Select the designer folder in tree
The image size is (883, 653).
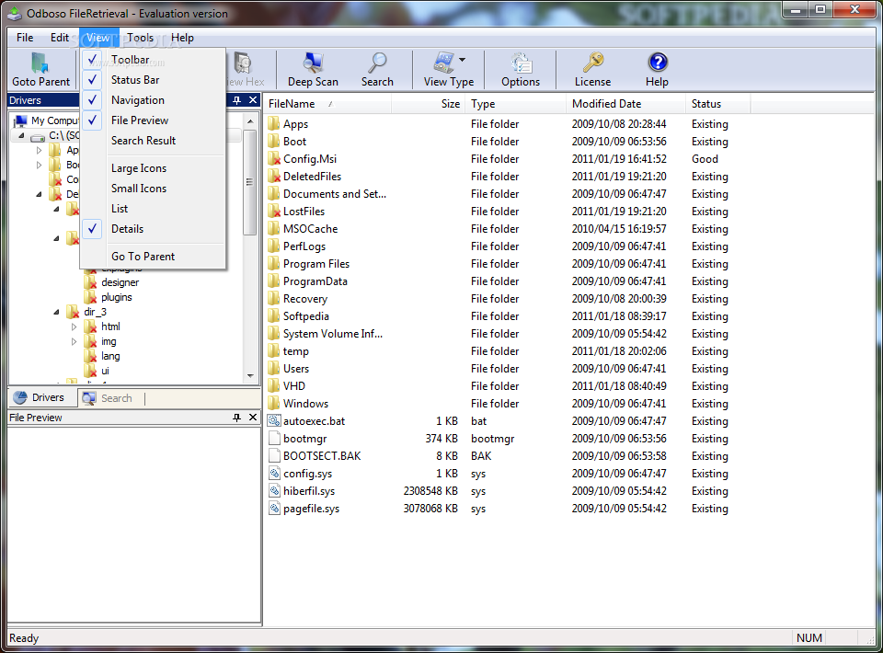[120, 282]
